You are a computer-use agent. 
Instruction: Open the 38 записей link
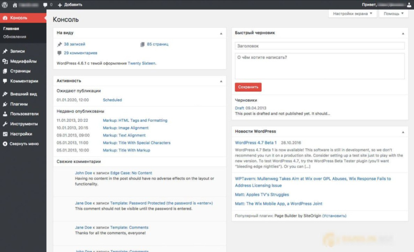coord(74,44)
